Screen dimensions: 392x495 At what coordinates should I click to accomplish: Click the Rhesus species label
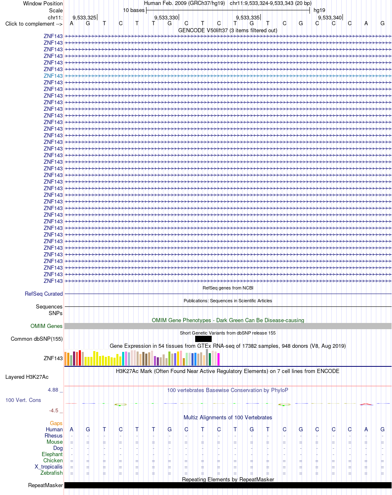click(x=54, y=435)
